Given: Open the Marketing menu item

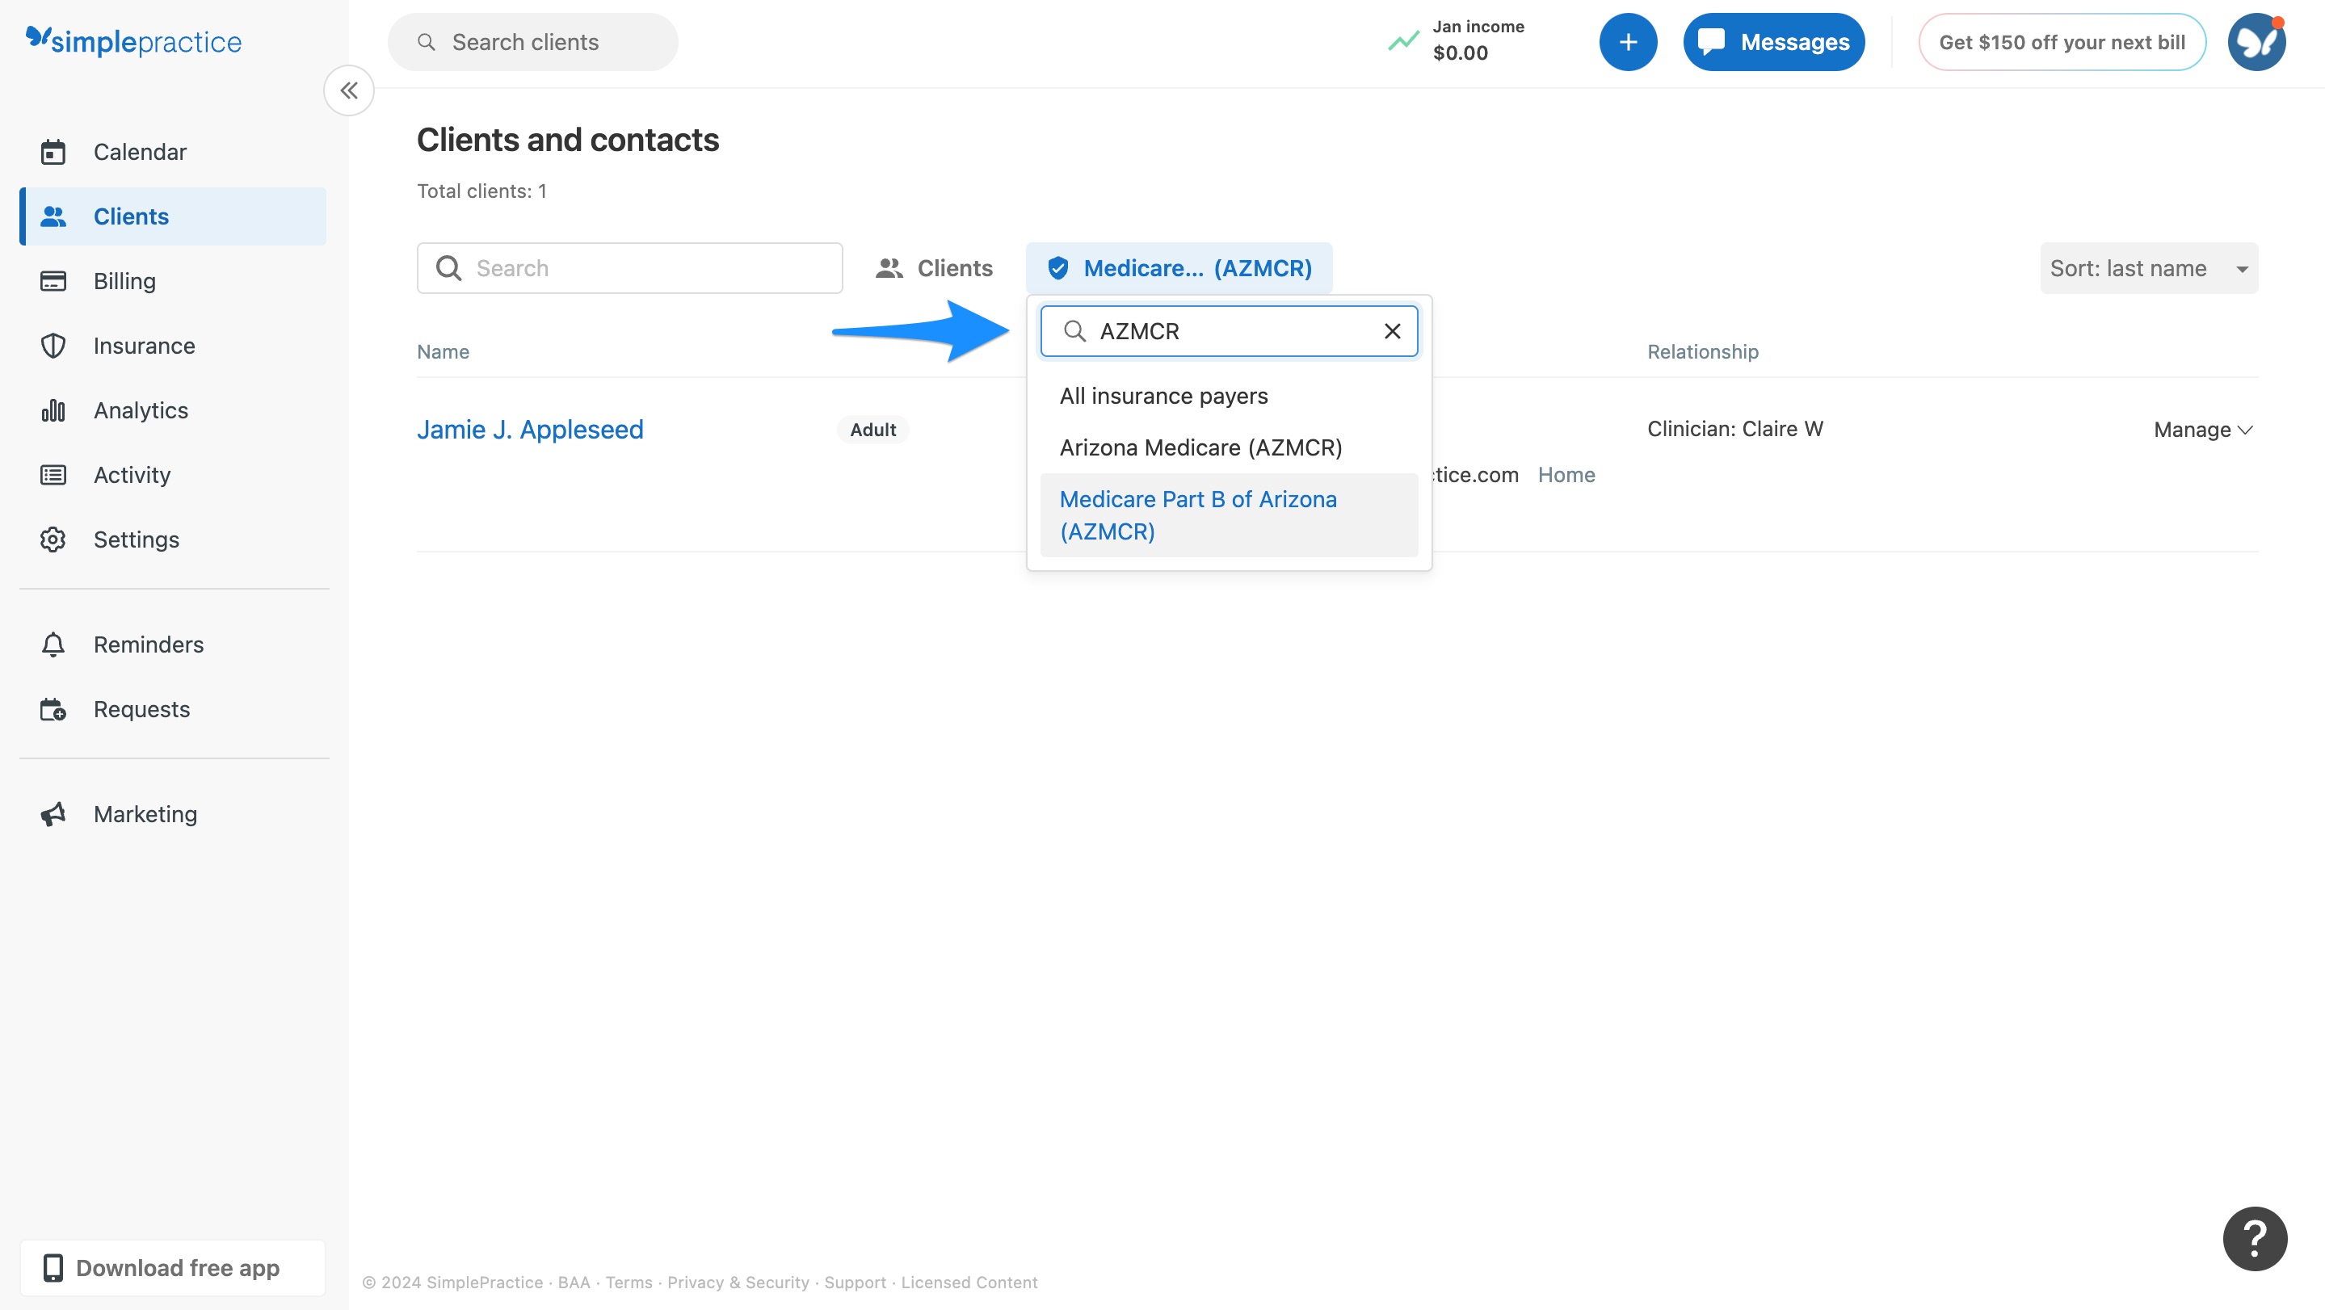Looking at the screenshot, I should (145, 812).
